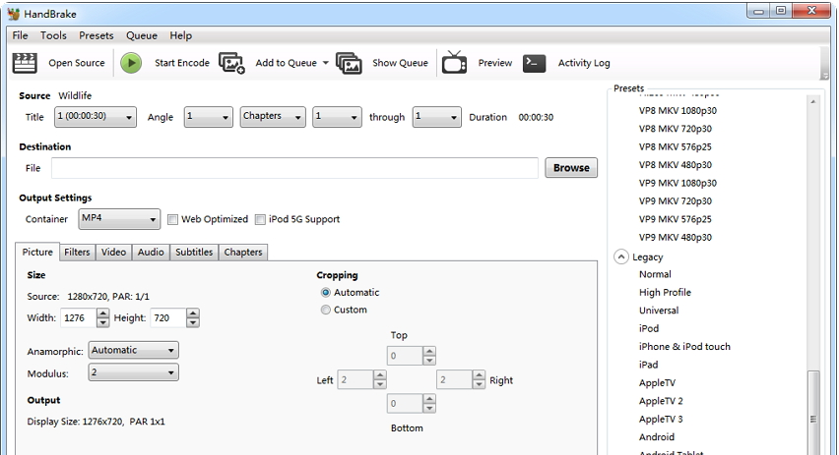Switch to the Subtitles tab

click(x=194, y=252)
